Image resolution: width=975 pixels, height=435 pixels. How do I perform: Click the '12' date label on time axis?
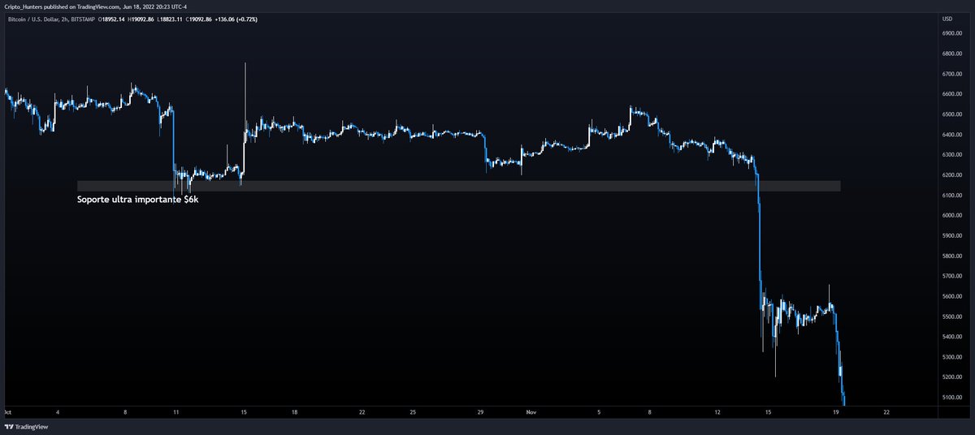click(717, 412)
